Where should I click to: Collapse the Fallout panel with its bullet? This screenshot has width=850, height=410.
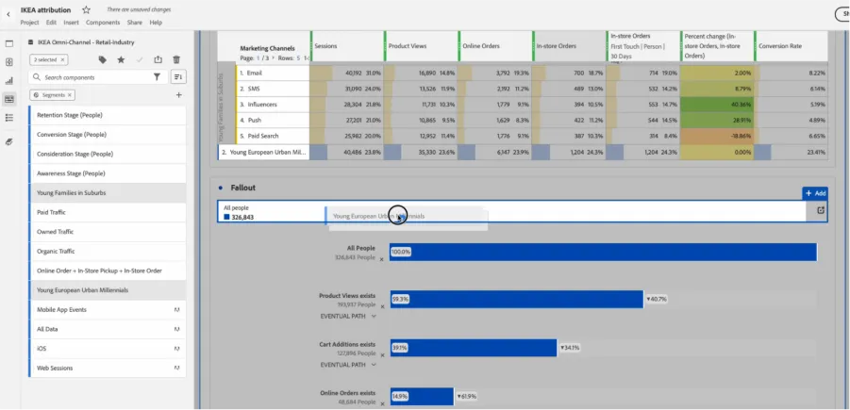pos(220,188)
